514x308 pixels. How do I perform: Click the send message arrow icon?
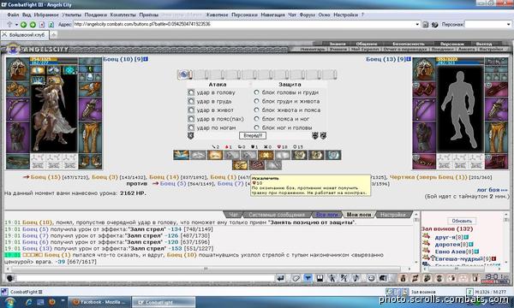coord(281,279)
